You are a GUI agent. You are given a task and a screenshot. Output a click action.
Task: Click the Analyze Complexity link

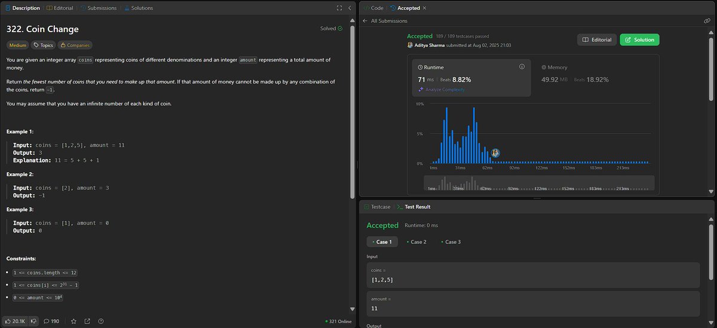441,90
